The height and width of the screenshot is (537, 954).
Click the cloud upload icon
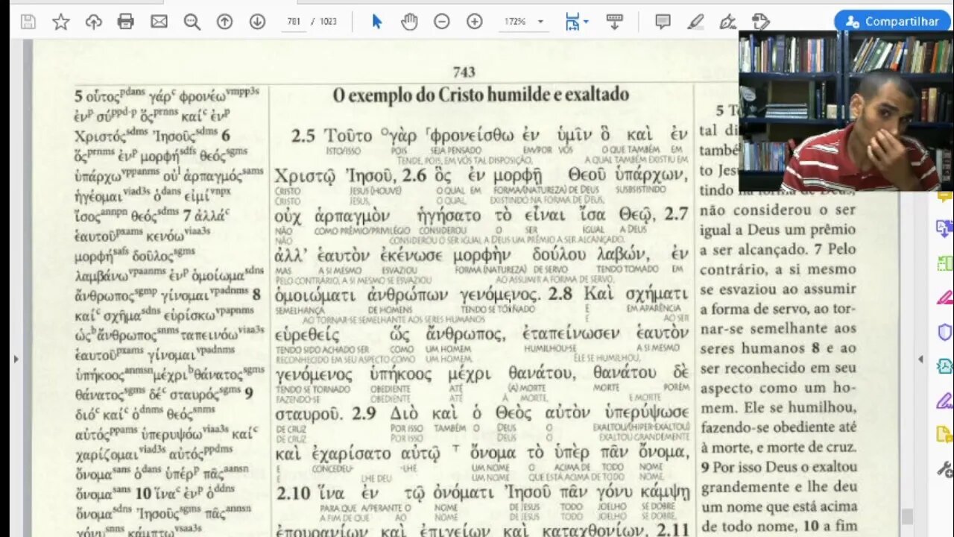(93, 22)
